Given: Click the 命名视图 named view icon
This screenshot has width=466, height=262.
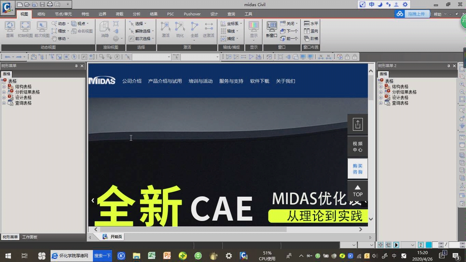Looking at the screenshot, I should [x=82, y=31].
